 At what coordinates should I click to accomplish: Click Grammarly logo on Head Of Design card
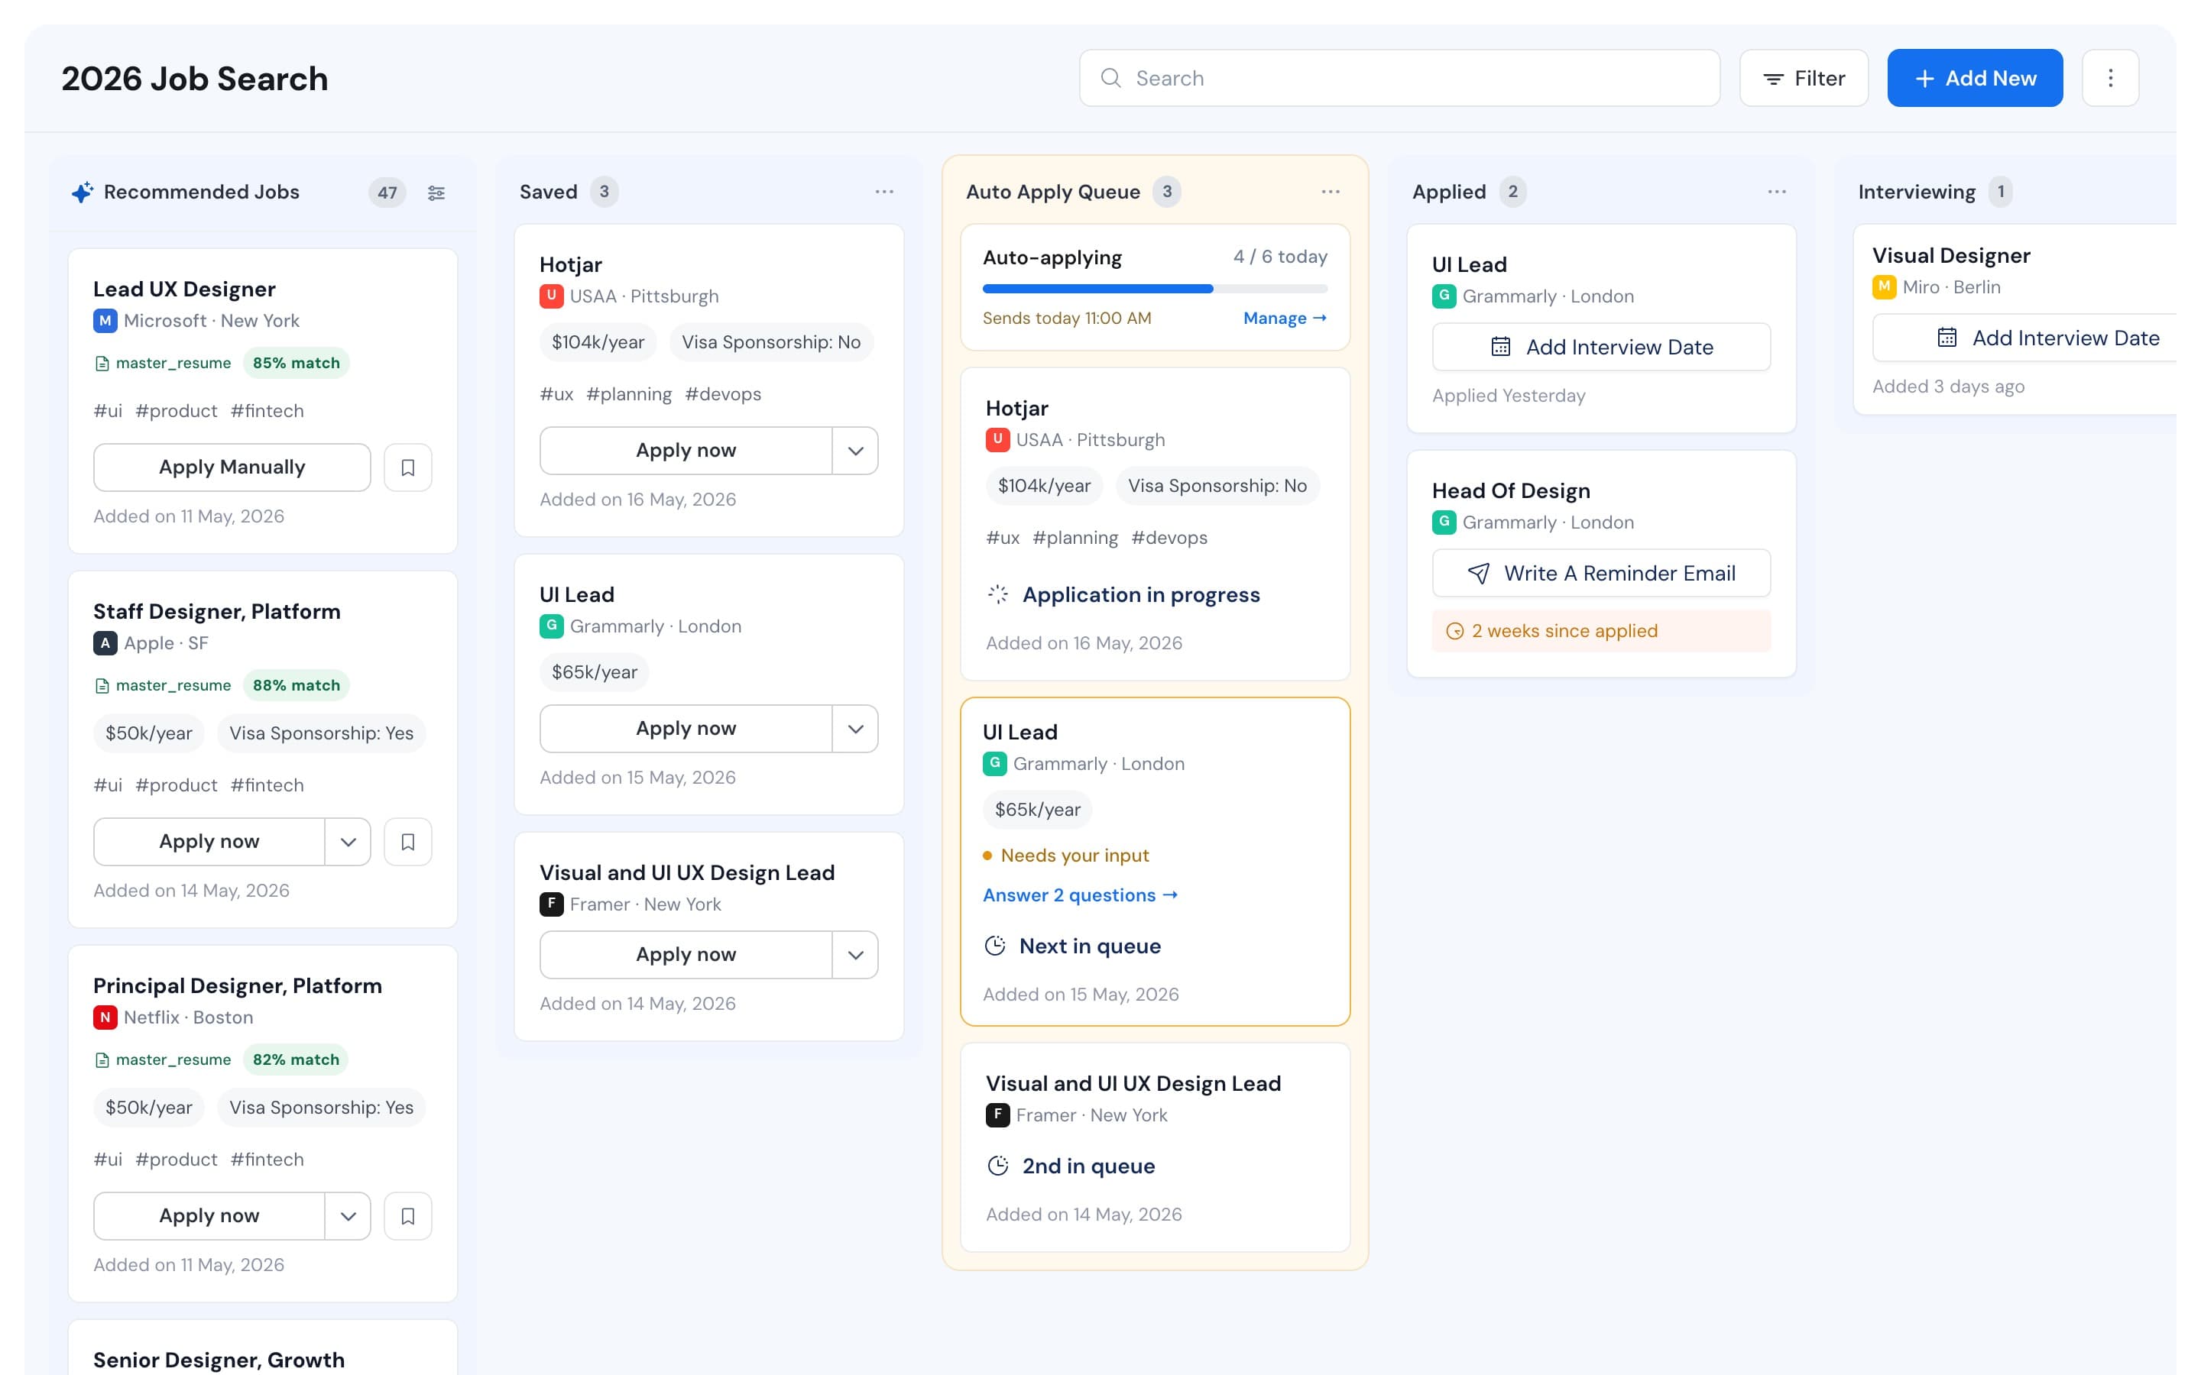pos(1444,523)
